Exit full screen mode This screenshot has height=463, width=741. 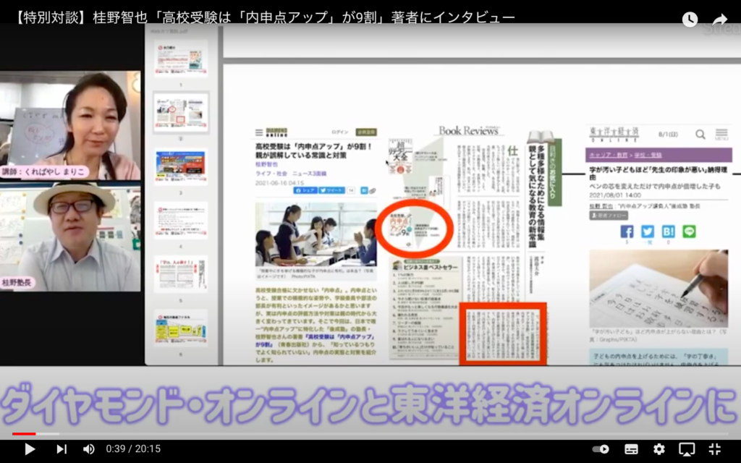click(x=714, y=449)
